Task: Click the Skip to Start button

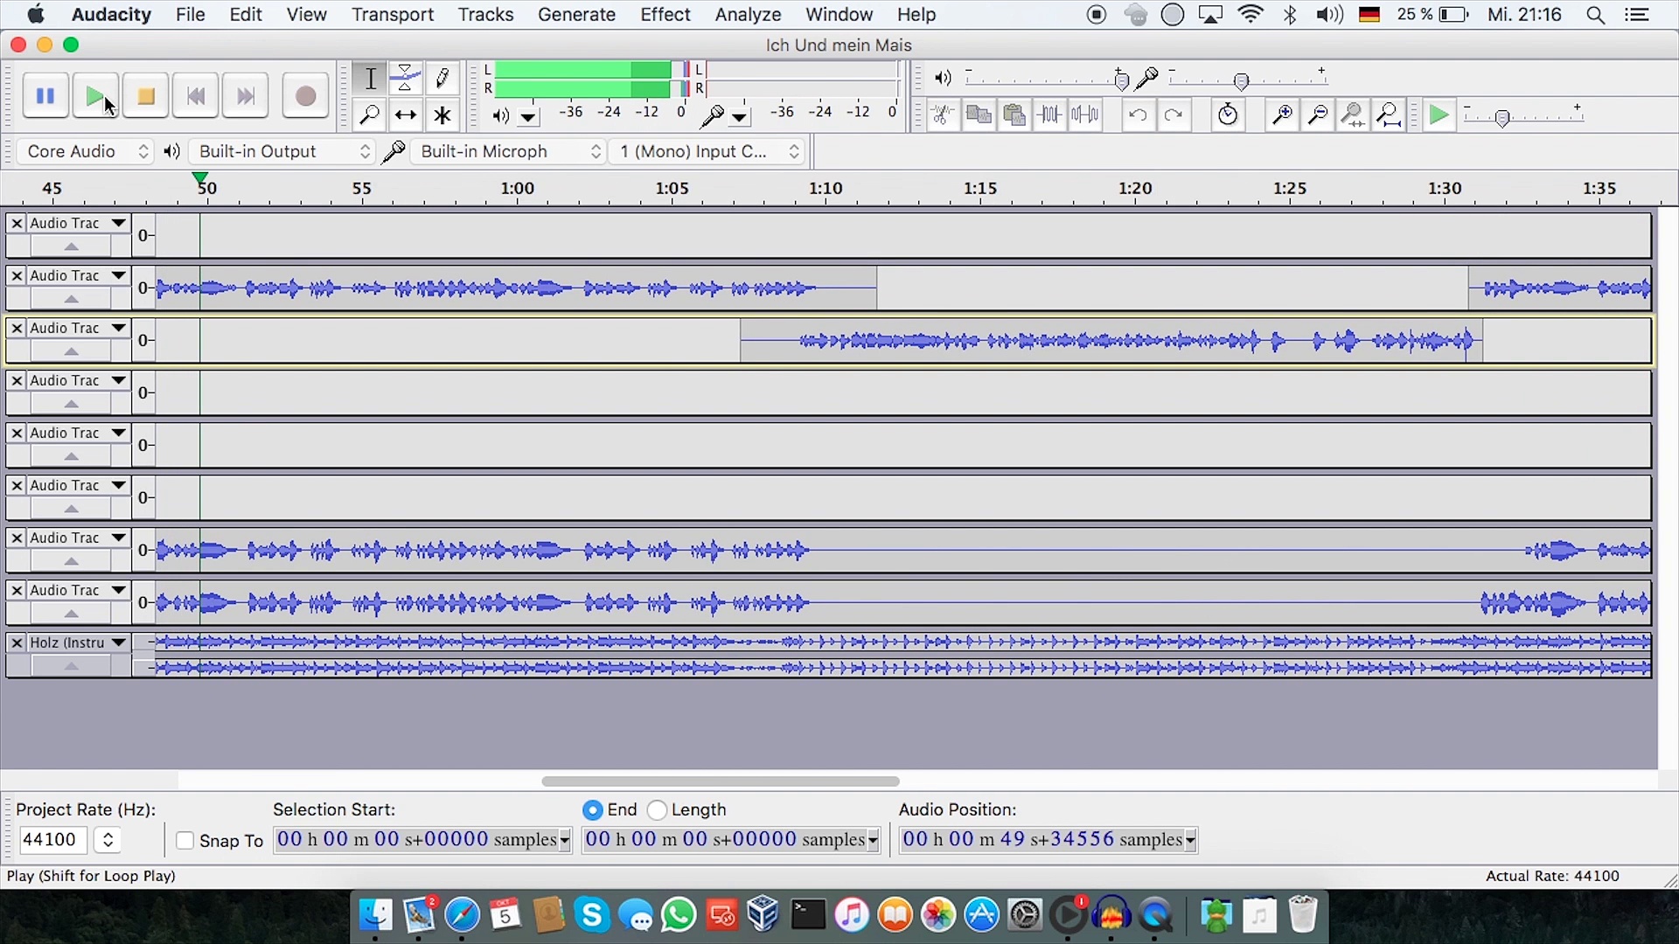Action: pos(196,96)
